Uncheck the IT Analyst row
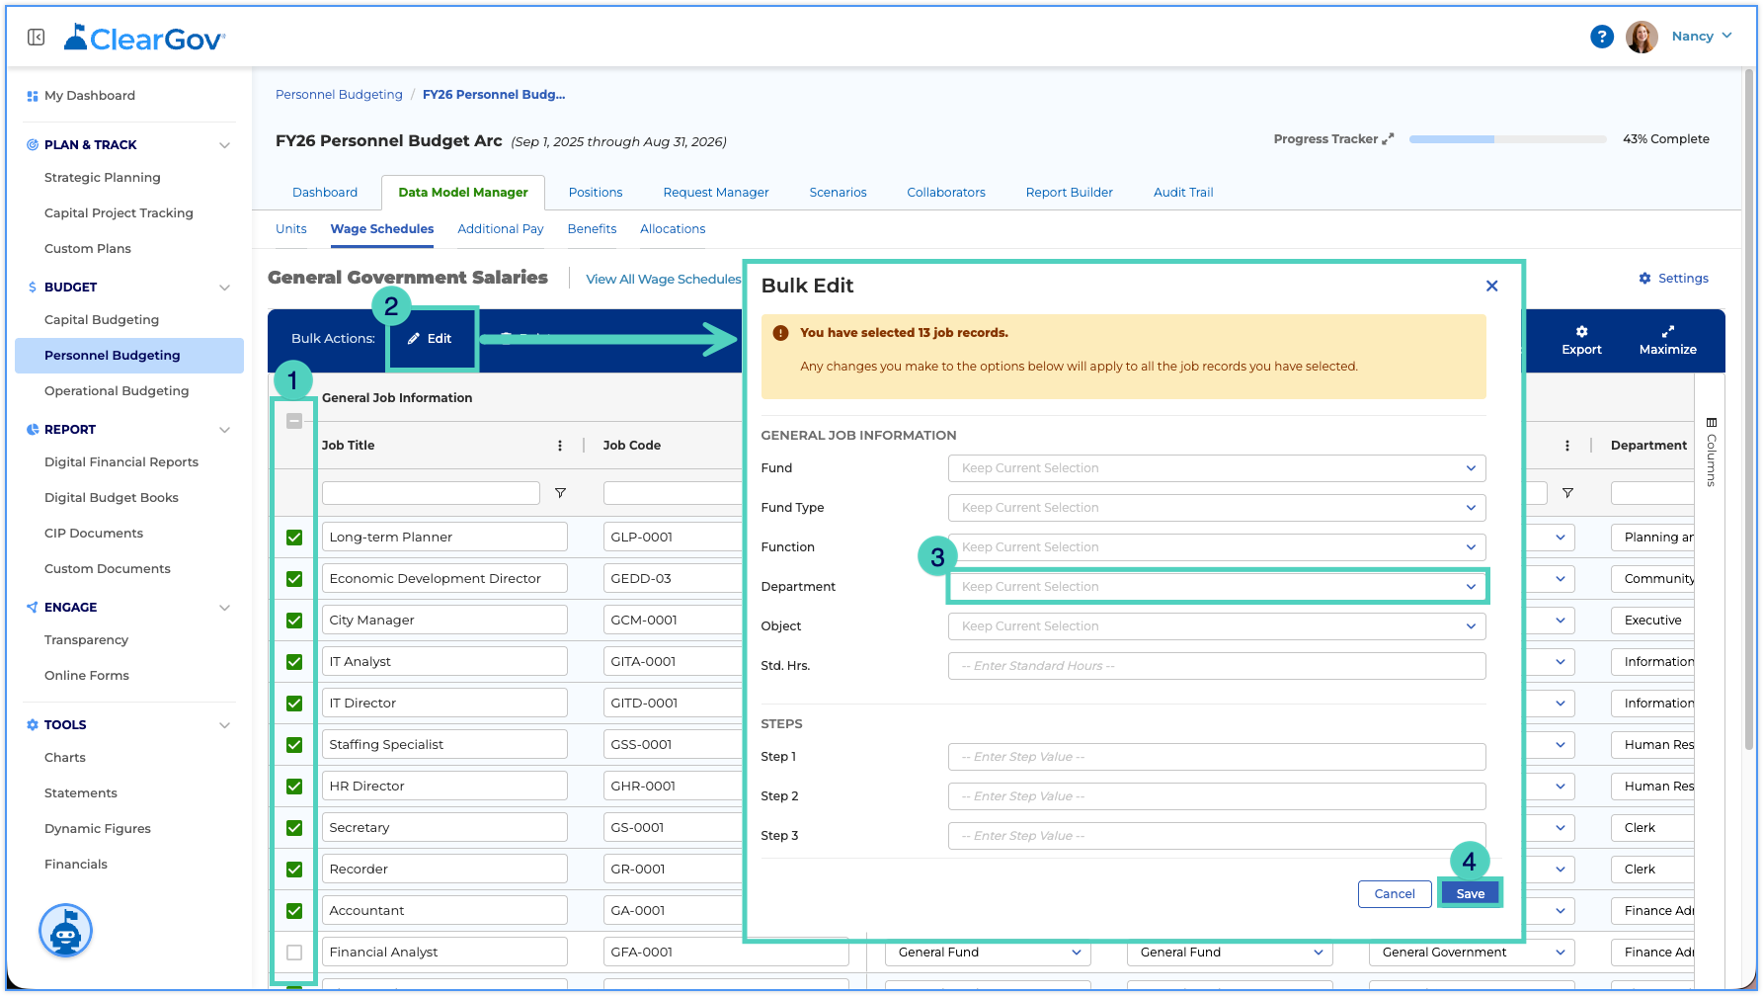Viewport: 1763px width, 996px height. (294, 662)
